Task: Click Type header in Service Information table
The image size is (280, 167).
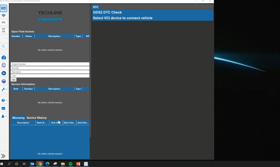Action: pos(78,89)
